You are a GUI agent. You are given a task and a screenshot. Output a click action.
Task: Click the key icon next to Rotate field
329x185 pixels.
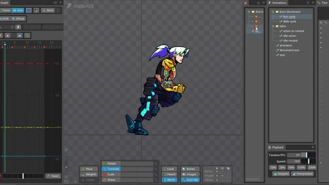point(156,163)
